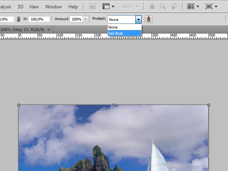The image size is (228, 171).
Task: Click the top-center transform handle
Action: [x=114, y=105]
